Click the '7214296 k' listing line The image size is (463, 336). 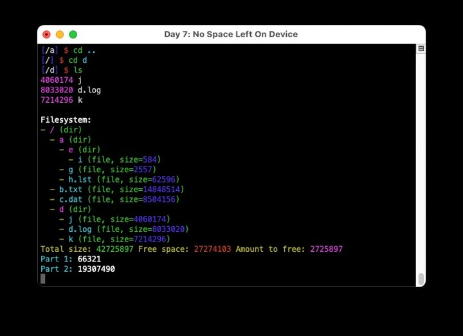click(62, 100)
